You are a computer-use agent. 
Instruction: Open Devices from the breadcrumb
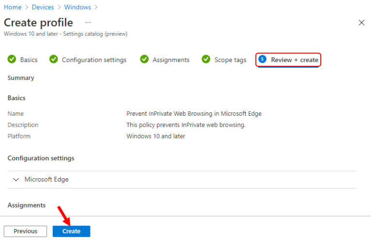pos(43,7)
